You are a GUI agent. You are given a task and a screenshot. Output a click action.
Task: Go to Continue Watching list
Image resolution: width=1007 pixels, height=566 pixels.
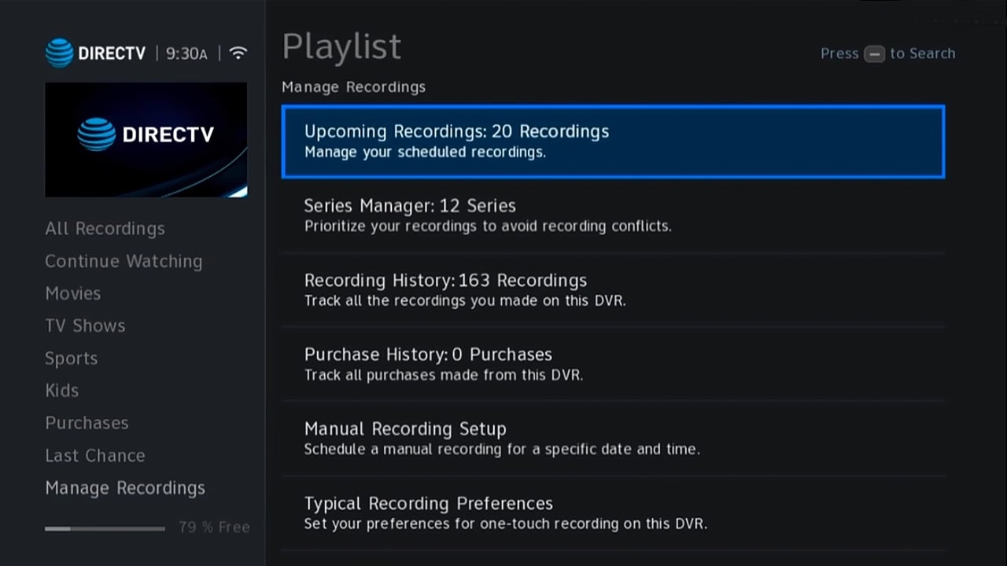point(124,261)
